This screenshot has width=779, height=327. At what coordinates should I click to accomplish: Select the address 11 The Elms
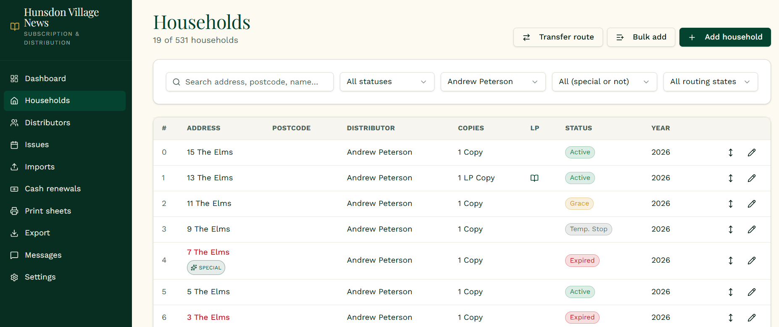(x=209, y=203)
